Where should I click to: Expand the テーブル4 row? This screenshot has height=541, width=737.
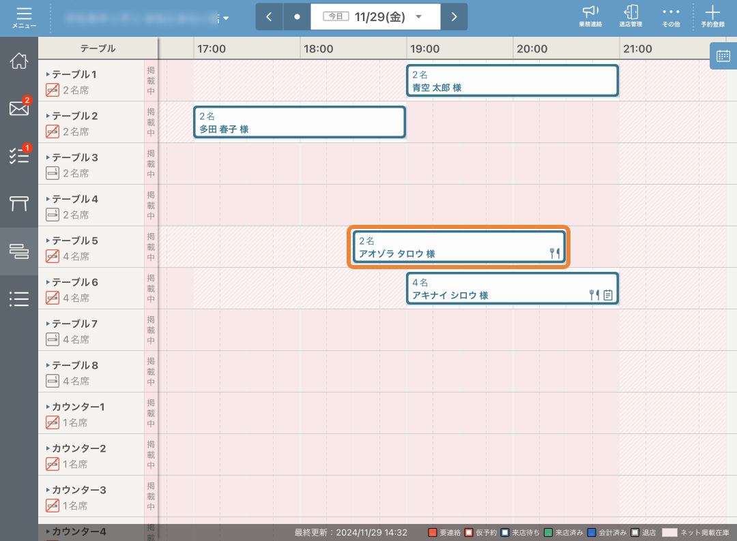[x=48, y=199]
